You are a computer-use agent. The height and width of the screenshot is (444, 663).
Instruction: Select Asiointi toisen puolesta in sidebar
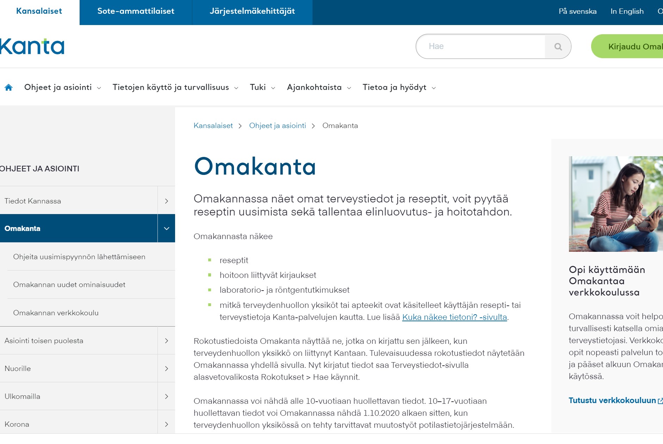coord(79,341)
